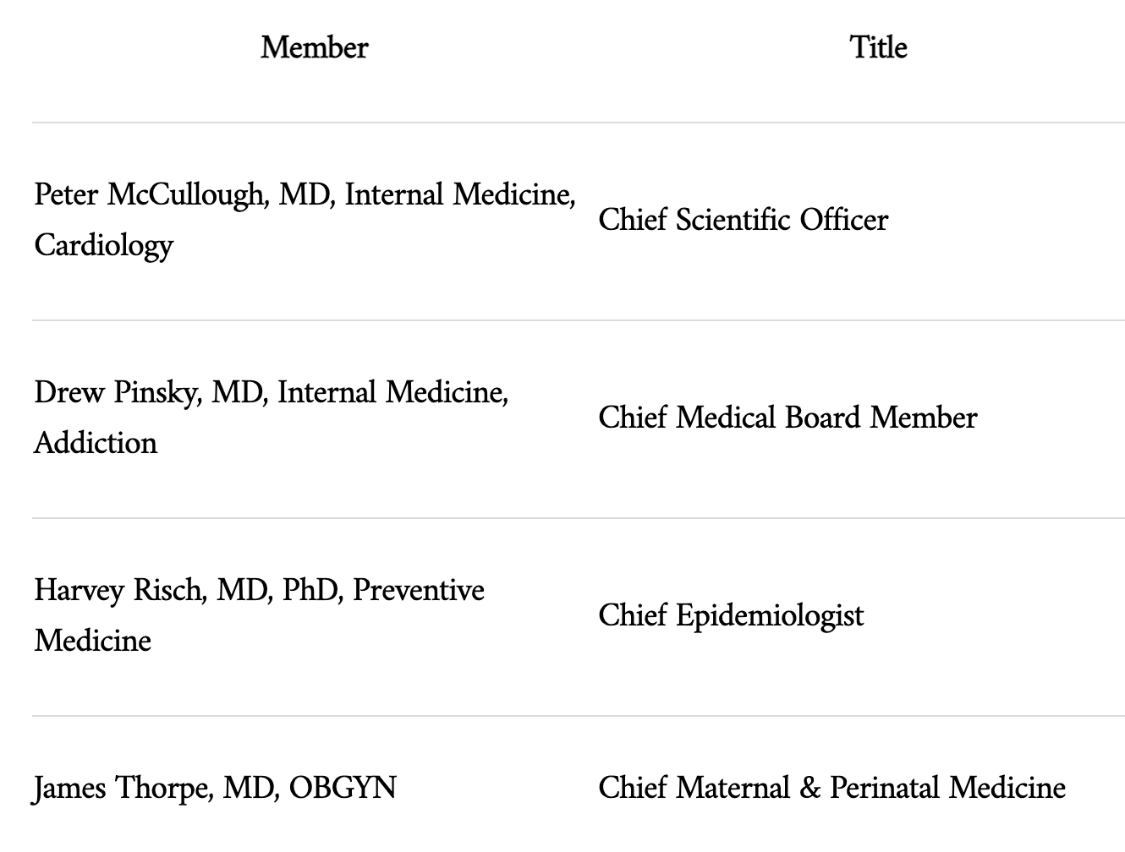Click the word Preventive in Risch's row
The width and height of the screenshot is (1125, 852).
click(x=419, y=590)
